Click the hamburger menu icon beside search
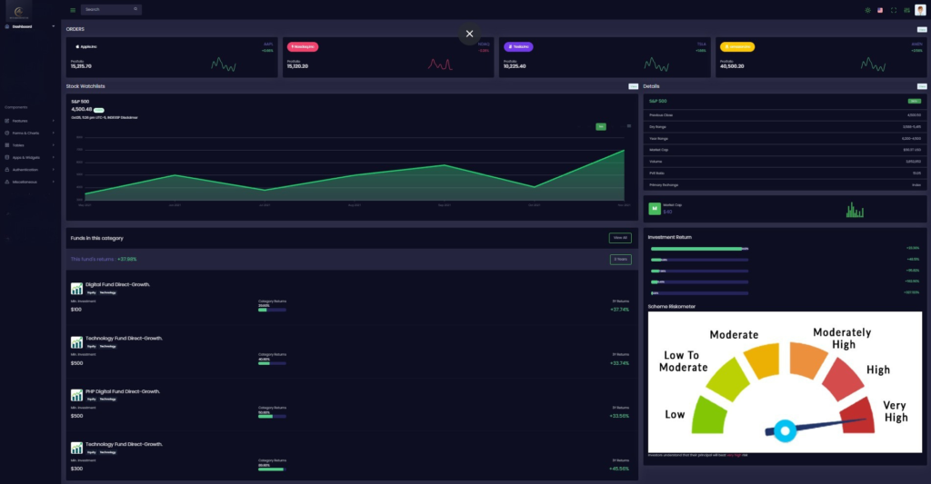 pos(73,10)
